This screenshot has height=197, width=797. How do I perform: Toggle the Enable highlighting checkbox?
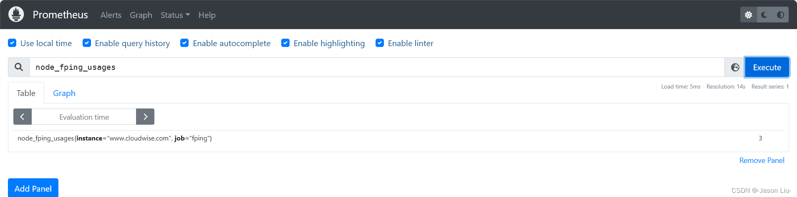coord(285,43)
